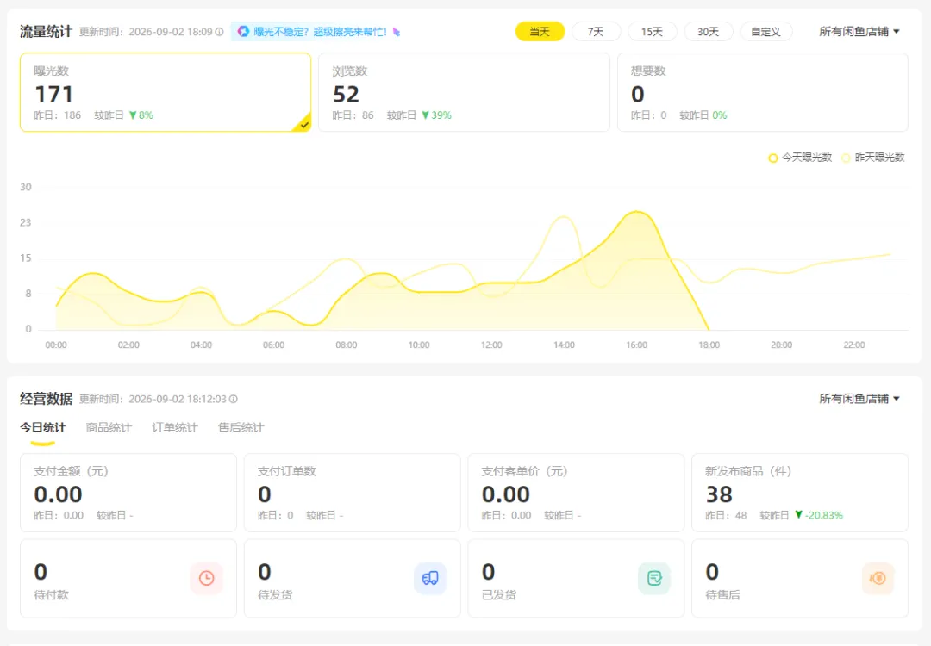The height and width of the screenshot is (646, 931).
Task: Select the 浏览数 metric card
Action: 465,92
